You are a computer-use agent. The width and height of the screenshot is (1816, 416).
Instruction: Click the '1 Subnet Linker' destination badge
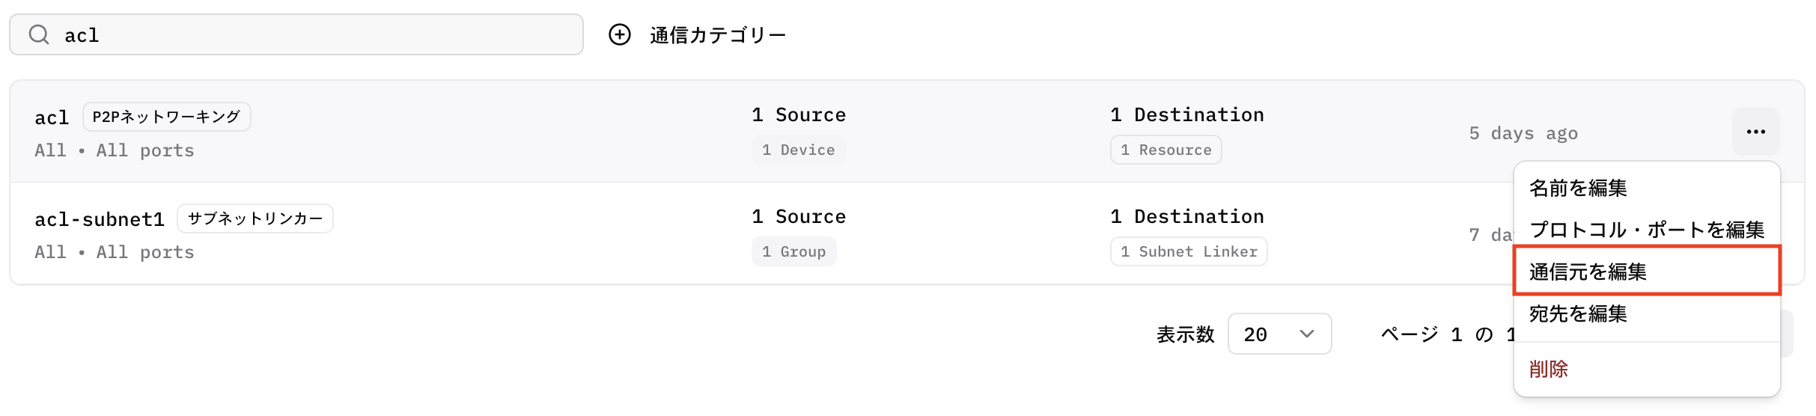click(x=1189, y=251)
